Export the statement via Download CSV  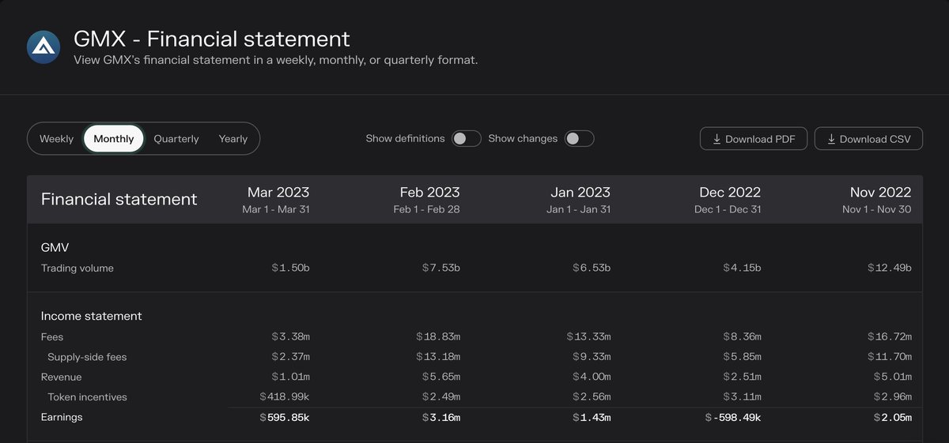[x=868, y=139]
